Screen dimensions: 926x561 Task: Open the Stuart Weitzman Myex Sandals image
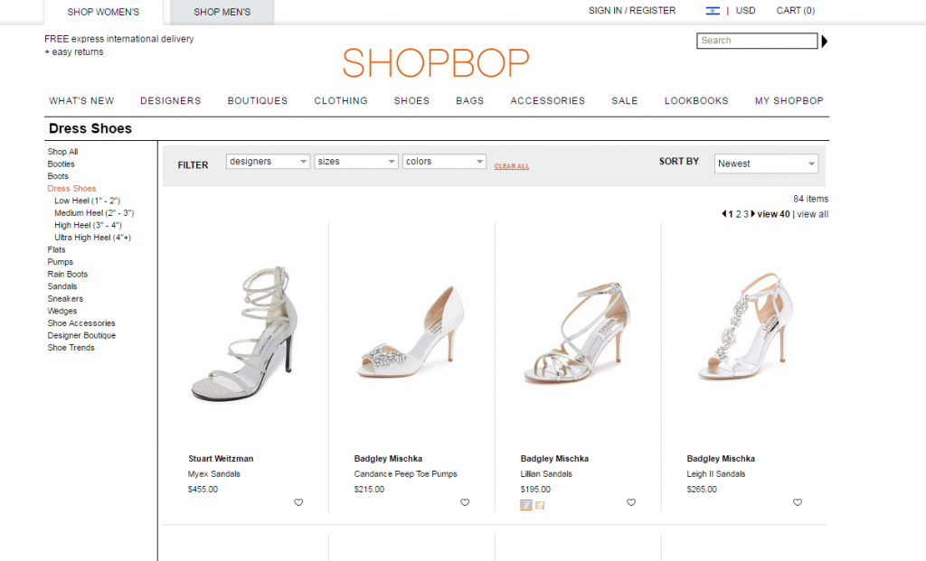point(242,334)
